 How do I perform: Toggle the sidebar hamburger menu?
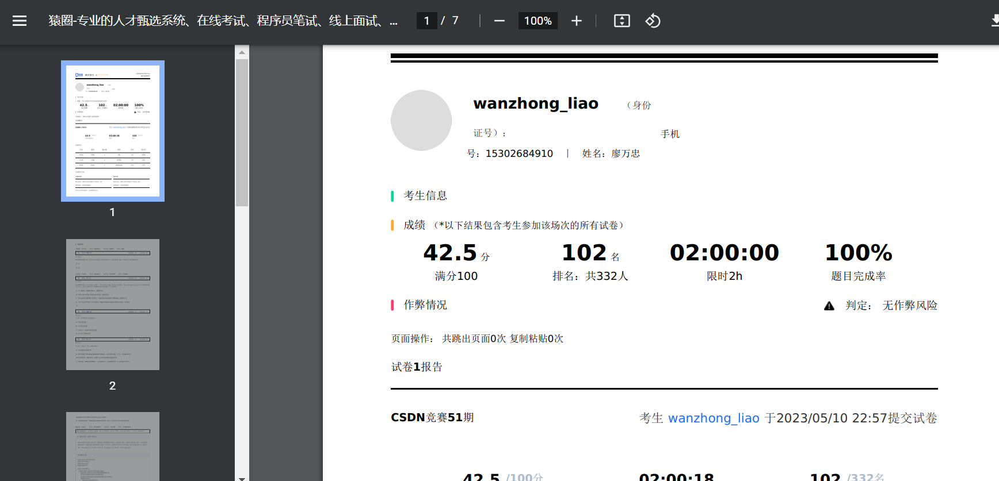pos(20,21)
